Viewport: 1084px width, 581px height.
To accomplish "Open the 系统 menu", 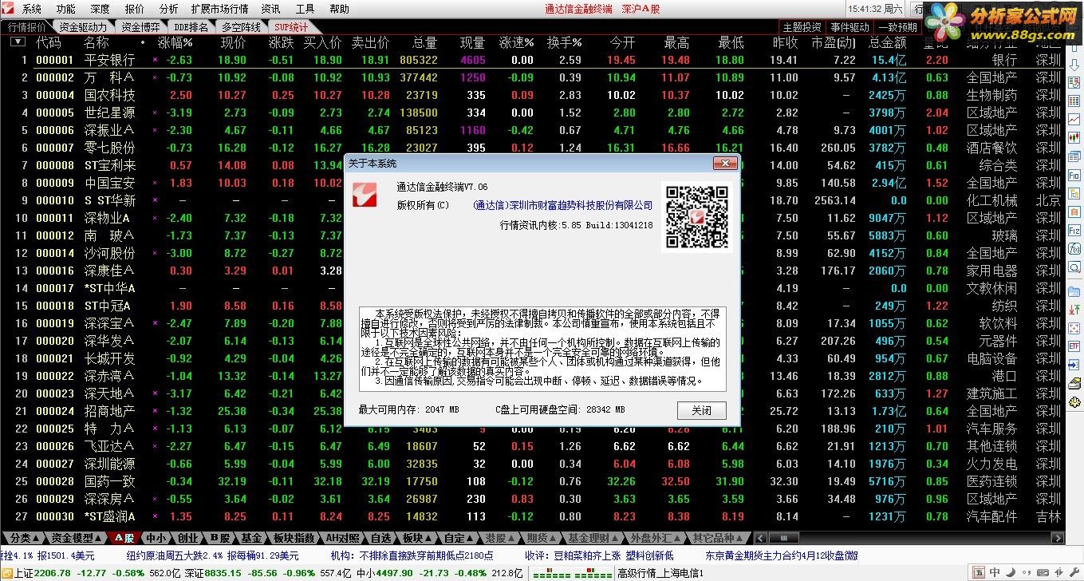I will pyautogui.click(x=32, y=9).
